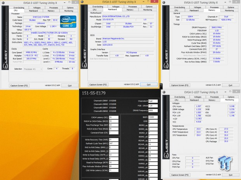Viewport: 241px width, 180px height.
Task: Click Capture Screen (F5) in the Mainboard window
Action: tap(98, 84)
